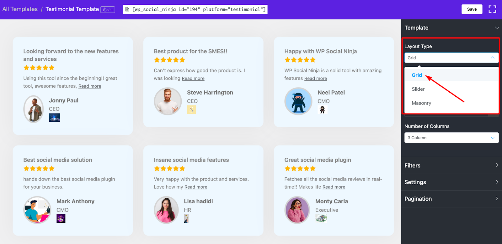Click Lisa hadidi's avatar photo
The width and height of the screenshot is (502, 244).
click(x=166, y=210)
